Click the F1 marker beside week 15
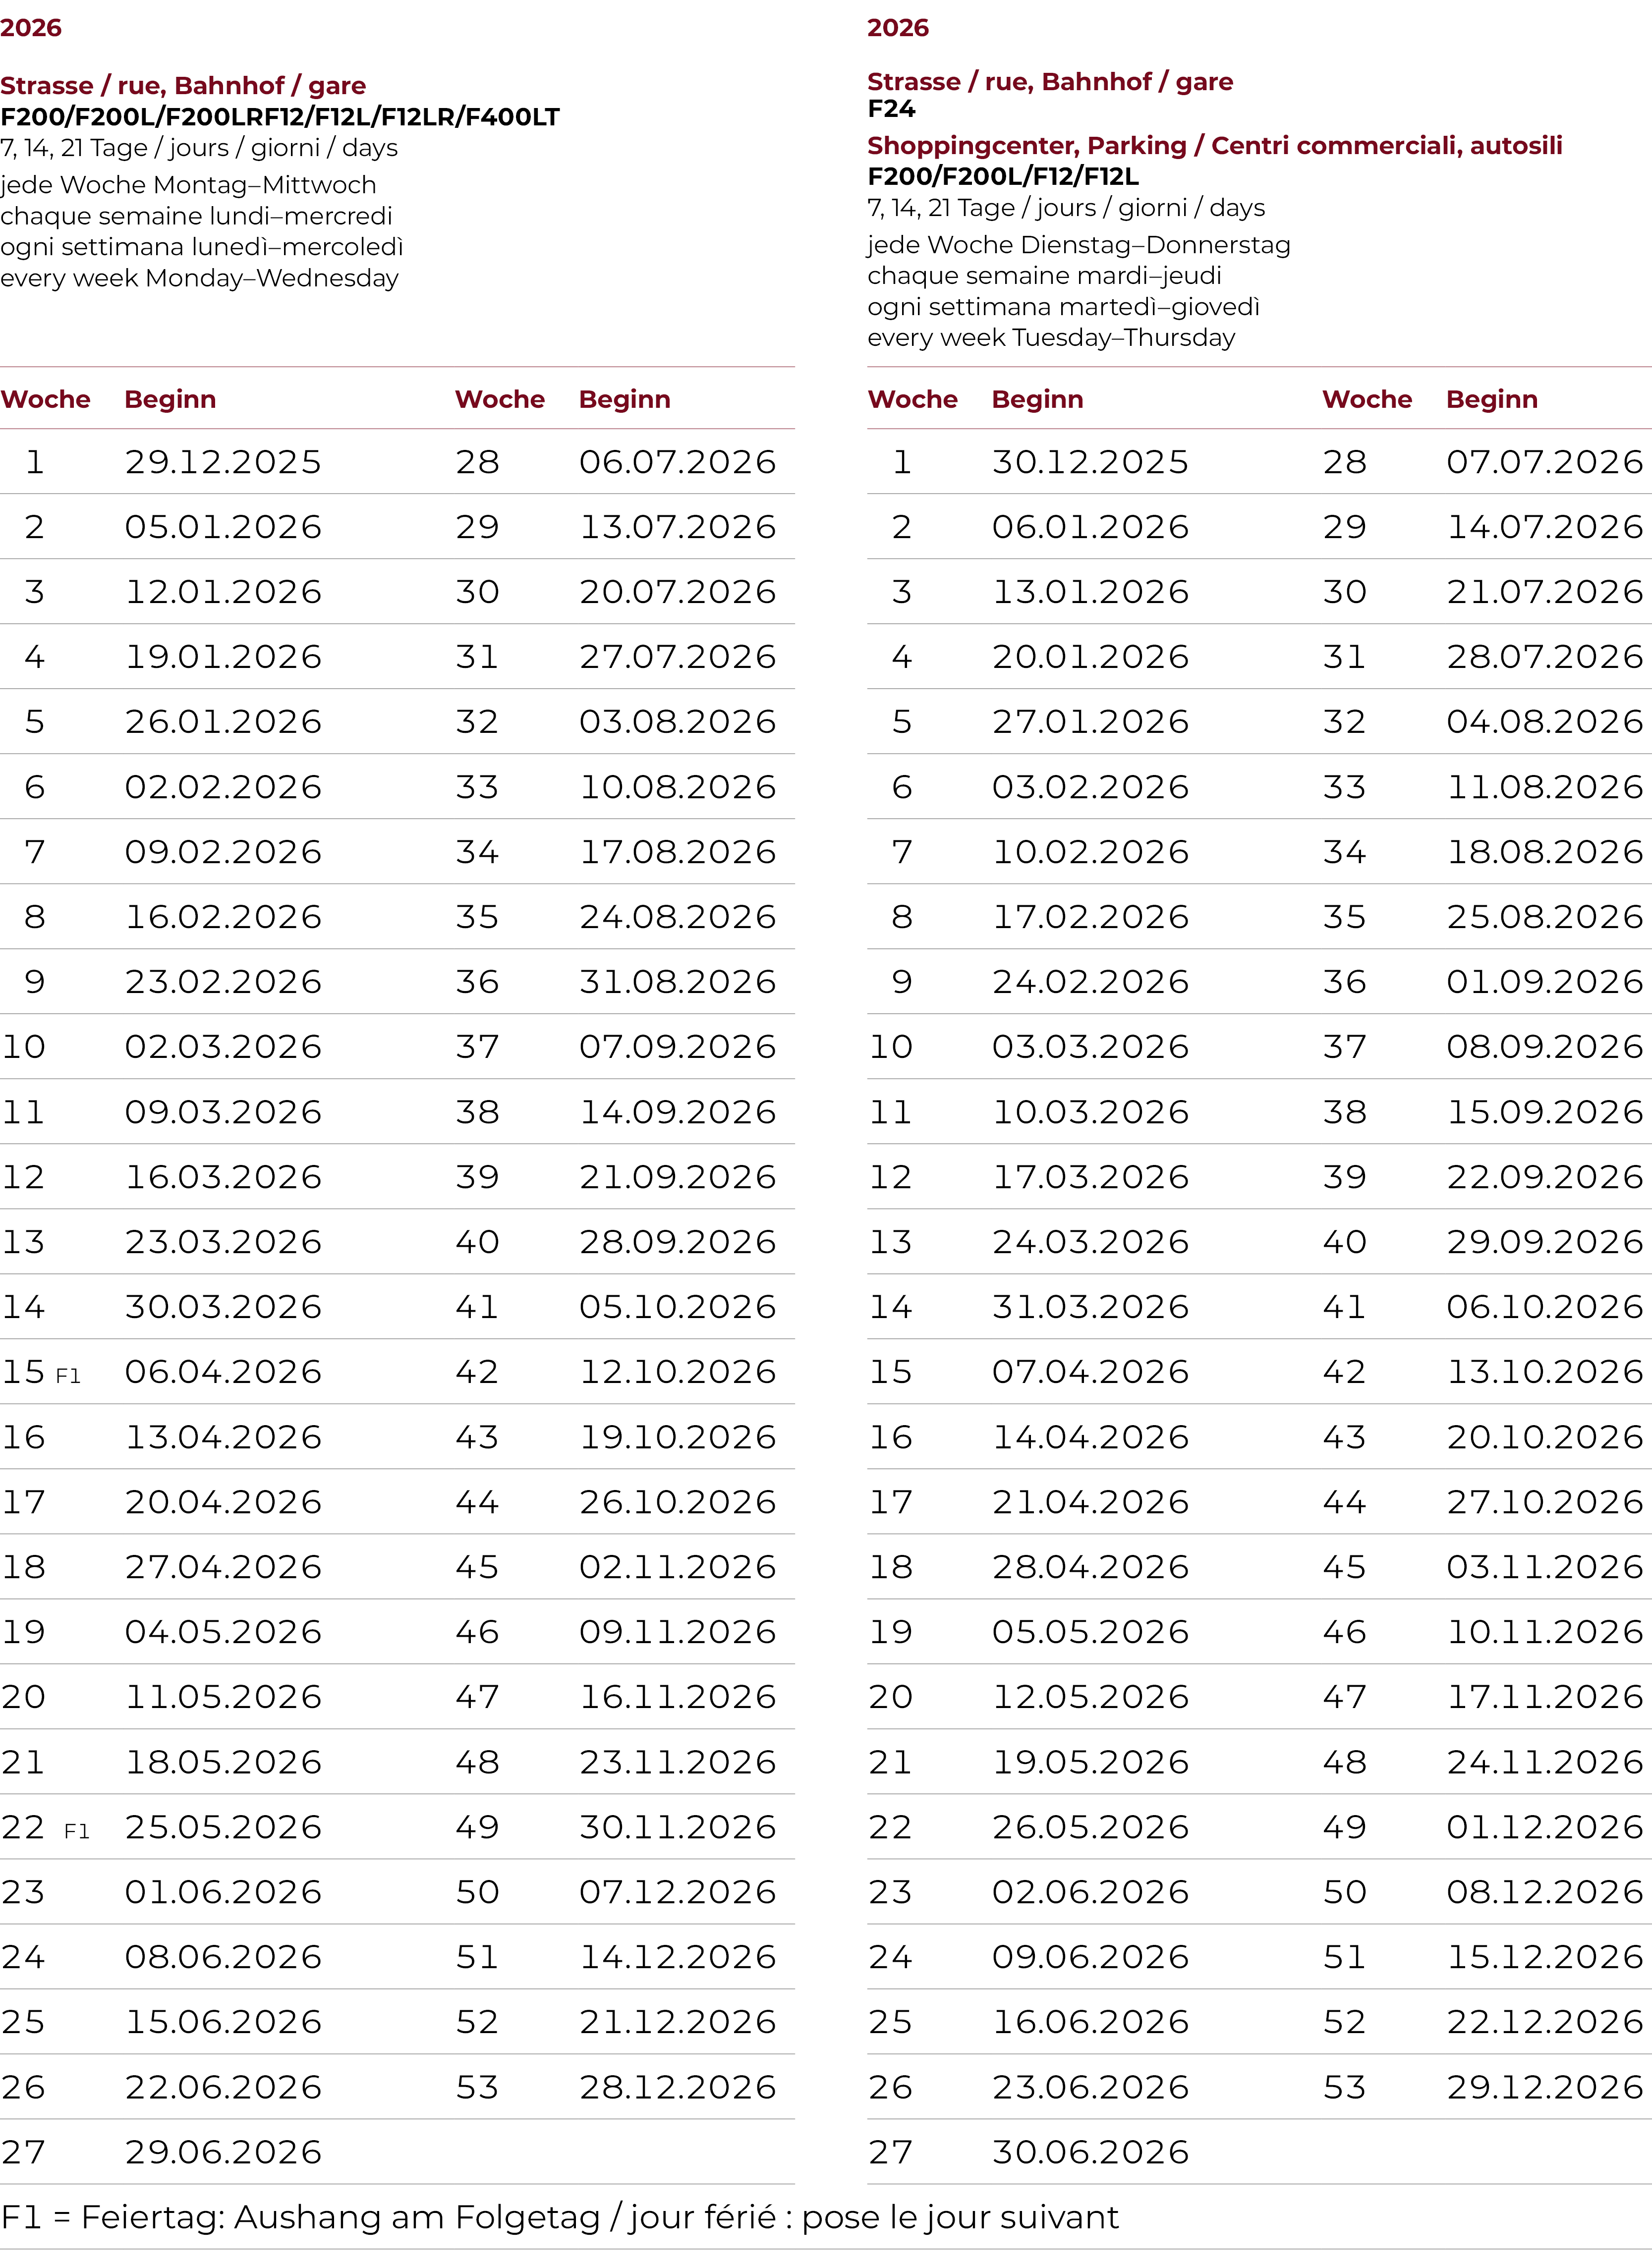Viewport: 1652px width, 2265px height. (68, 1377)
